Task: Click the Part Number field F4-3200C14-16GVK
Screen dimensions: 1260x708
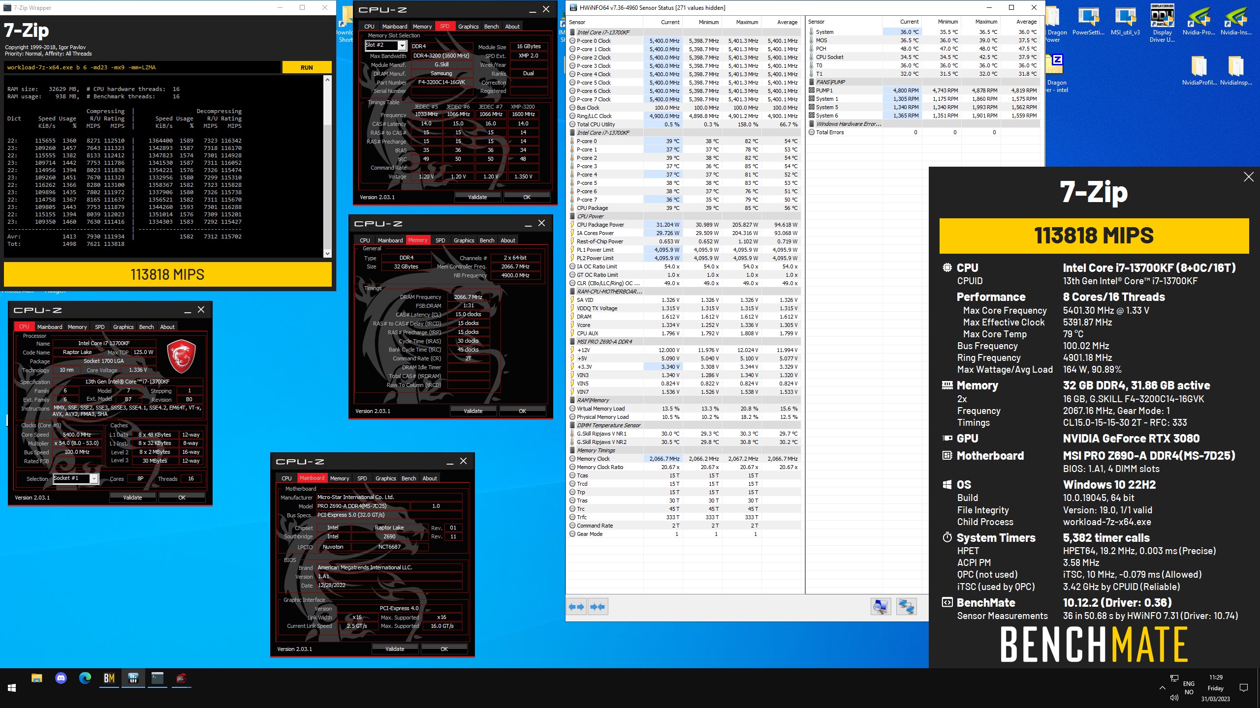Action: [x=441, y=82]
